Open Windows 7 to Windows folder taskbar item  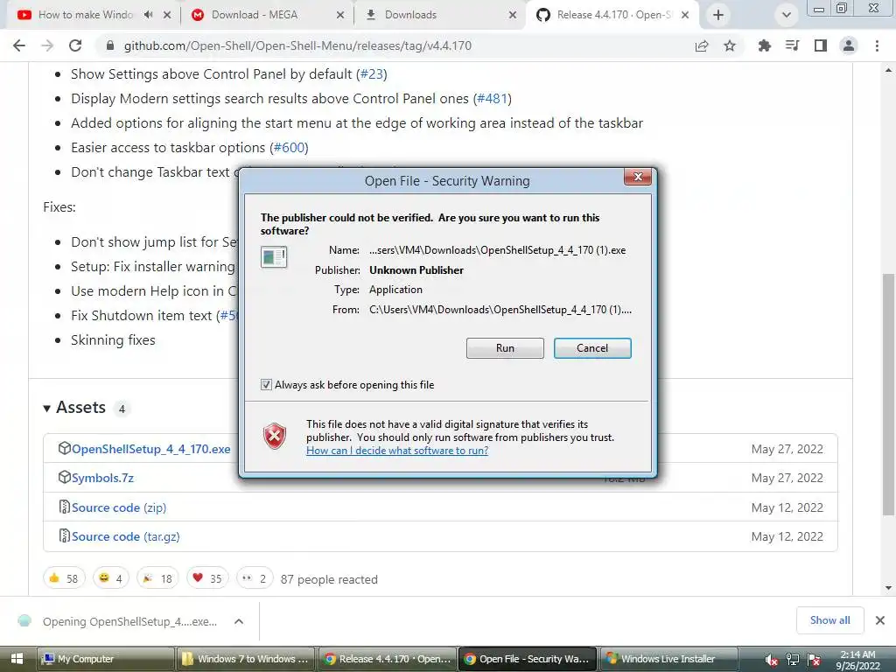coord(246,659)
